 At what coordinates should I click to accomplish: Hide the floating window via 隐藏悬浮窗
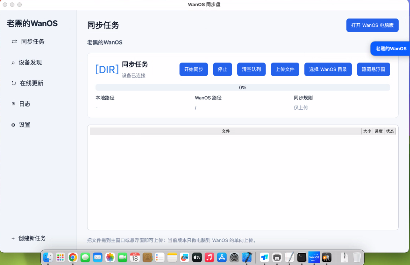point(374,69)
